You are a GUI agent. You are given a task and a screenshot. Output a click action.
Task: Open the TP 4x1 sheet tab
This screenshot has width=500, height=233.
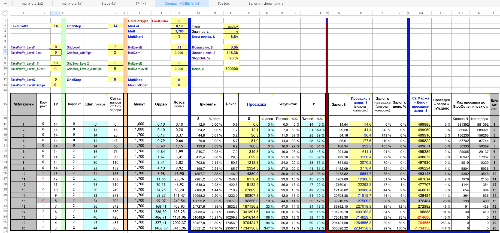click(141, 4)
